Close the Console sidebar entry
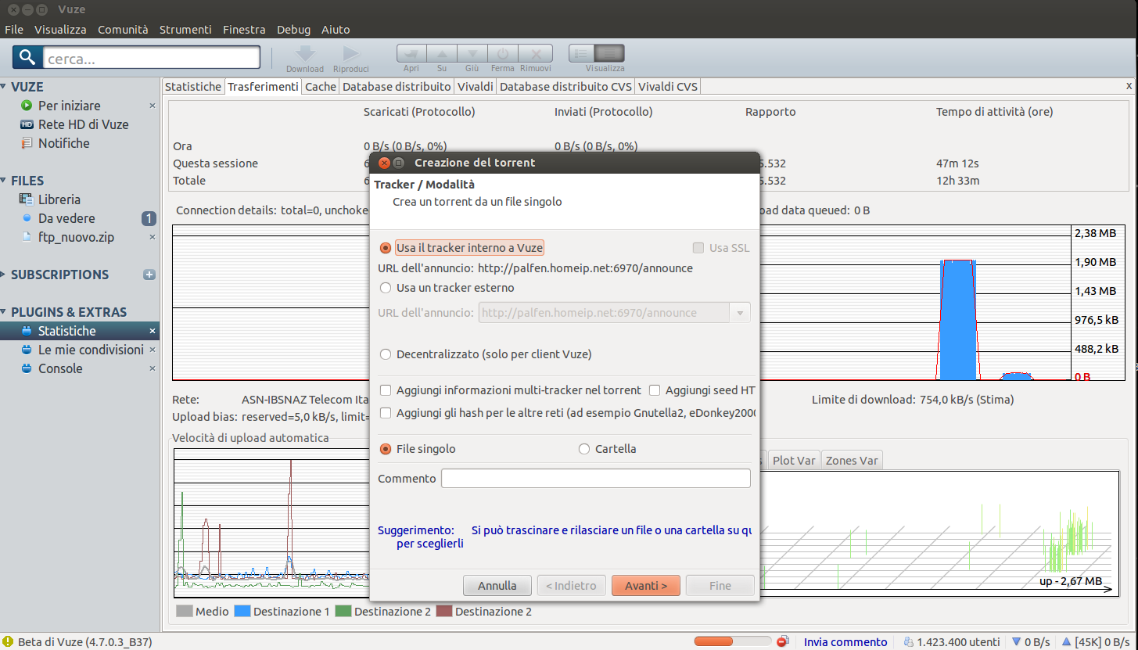The image size is (1138, 650). coord(153,368)
